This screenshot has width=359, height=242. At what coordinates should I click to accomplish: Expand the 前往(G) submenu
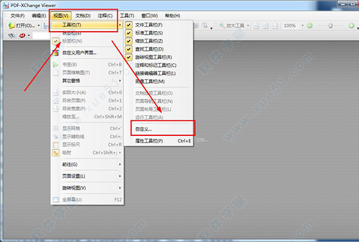[x=120, y=165]
